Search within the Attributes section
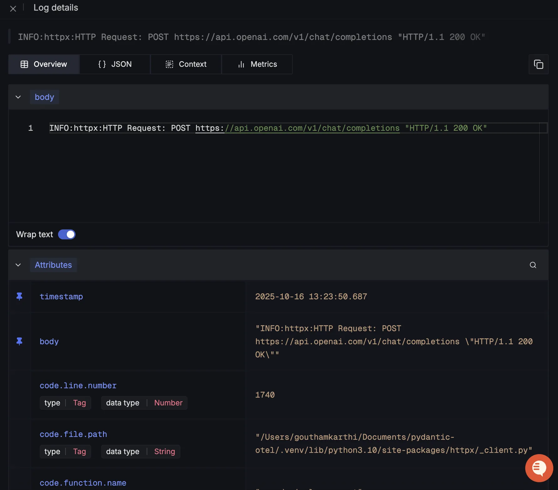This screenshot has width=558, height=490. (x=533, y=265)
